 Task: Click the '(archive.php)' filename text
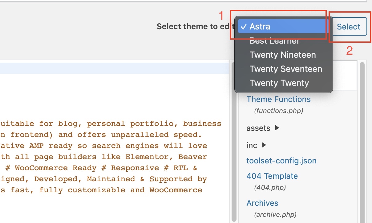click(x=275, y=214)
